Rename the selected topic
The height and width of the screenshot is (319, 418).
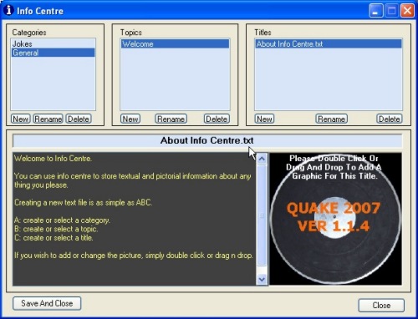tap(171, 119)
